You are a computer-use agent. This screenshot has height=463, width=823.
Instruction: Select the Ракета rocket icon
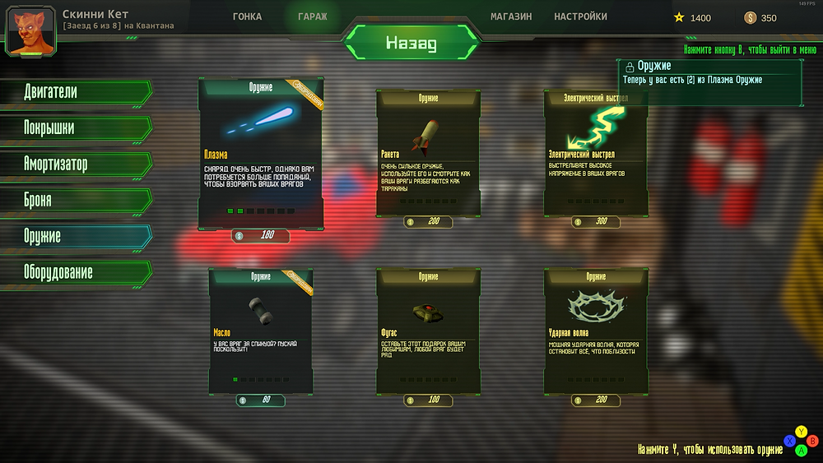426,137
